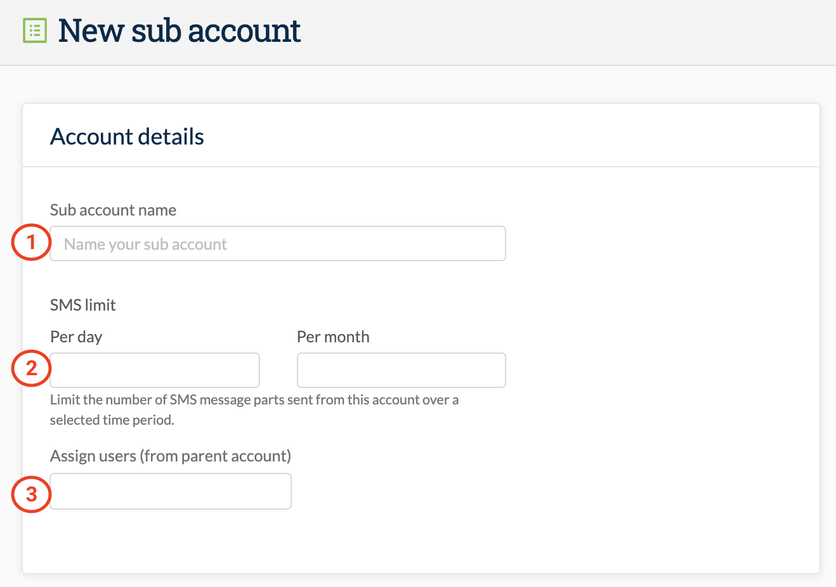
Task: Click the red circled number 1 marker
Action: pos(31,242)
